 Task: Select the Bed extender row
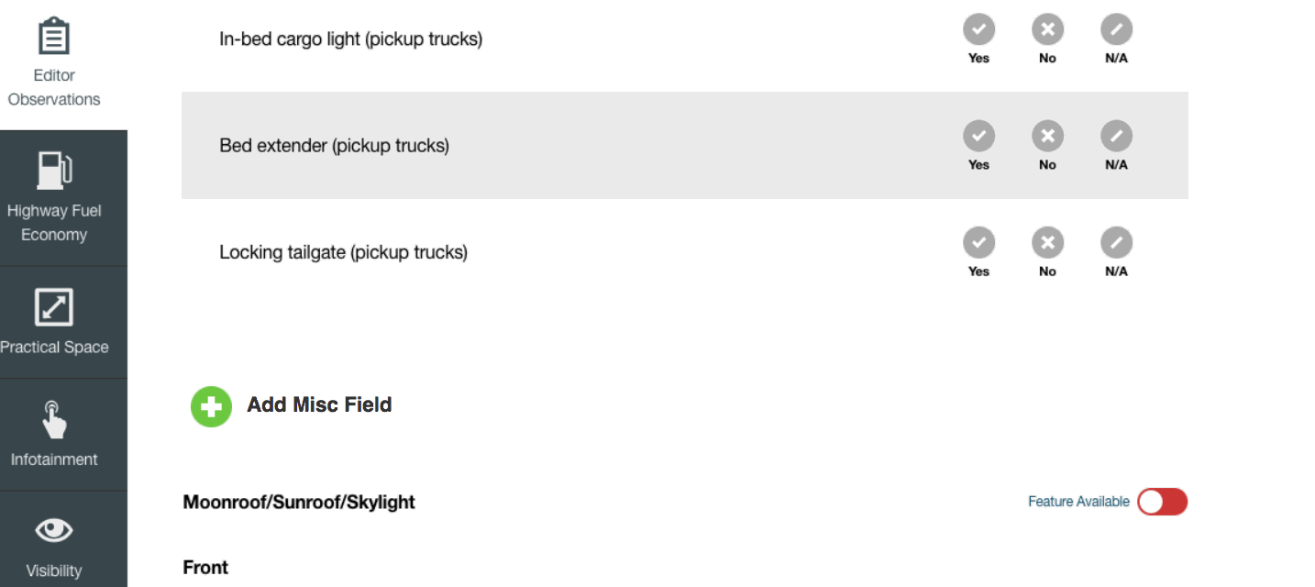(x=685, y=145)
